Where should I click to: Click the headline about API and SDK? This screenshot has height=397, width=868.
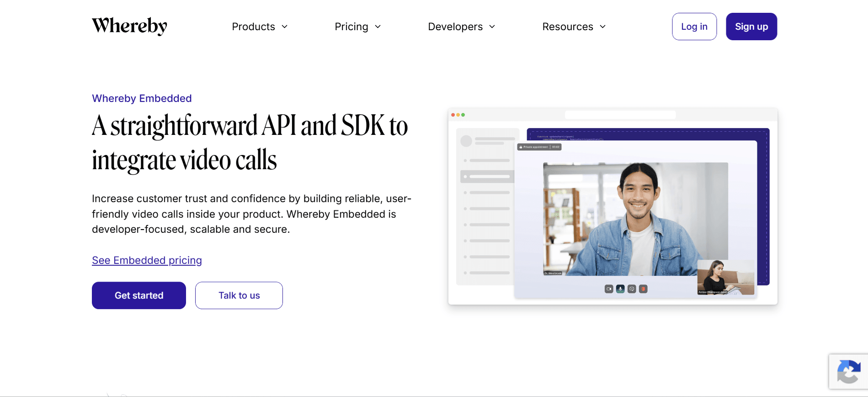[250, 143]
